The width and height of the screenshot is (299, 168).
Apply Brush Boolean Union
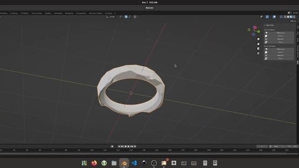[279, 52]
